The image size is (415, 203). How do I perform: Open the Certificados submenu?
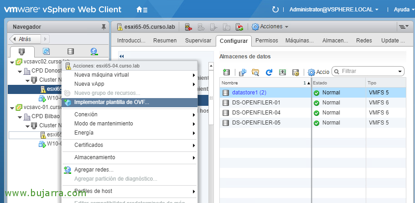(130, 145)
